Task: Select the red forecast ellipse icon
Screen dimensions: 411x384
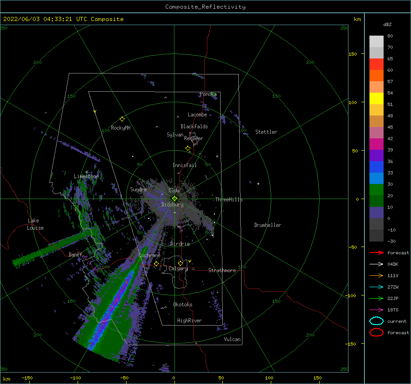Action: tap(376, 332)
